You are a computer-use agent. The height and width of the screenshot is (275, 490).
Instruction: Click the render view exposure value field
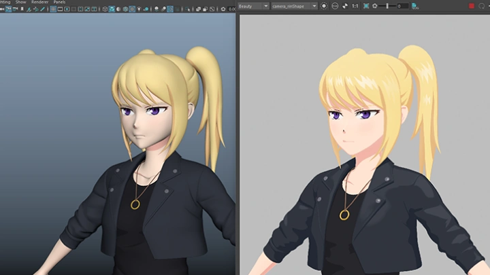coord(402,6)
